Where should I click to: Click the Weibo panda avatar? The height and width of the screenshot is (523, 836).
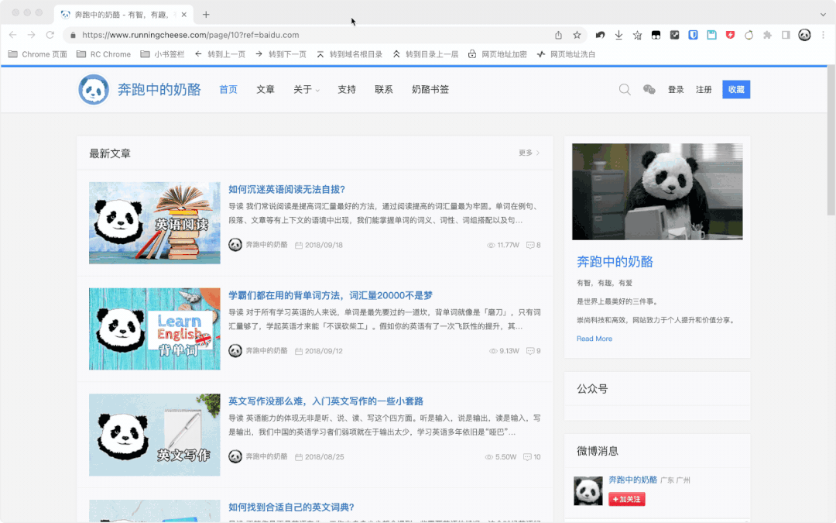click(x=588, y=490)
